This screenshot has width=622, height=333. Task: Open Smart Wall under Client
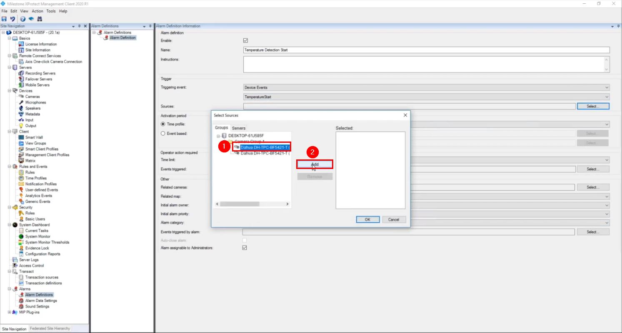(34, 137)
